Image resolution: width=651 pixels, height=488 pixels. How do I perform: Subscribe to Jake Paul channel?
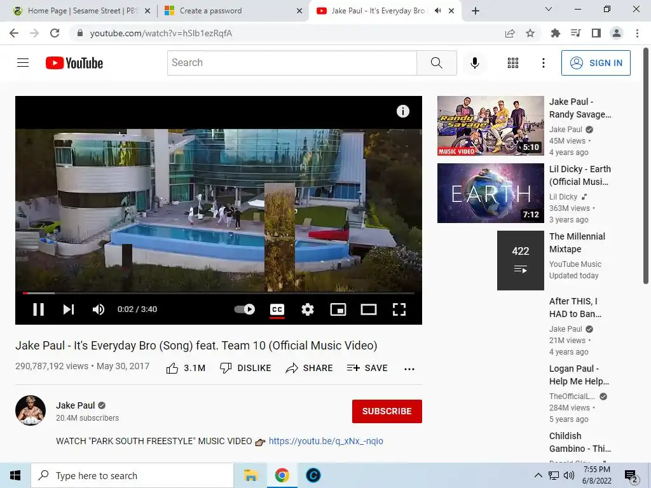tap(387, 411)
